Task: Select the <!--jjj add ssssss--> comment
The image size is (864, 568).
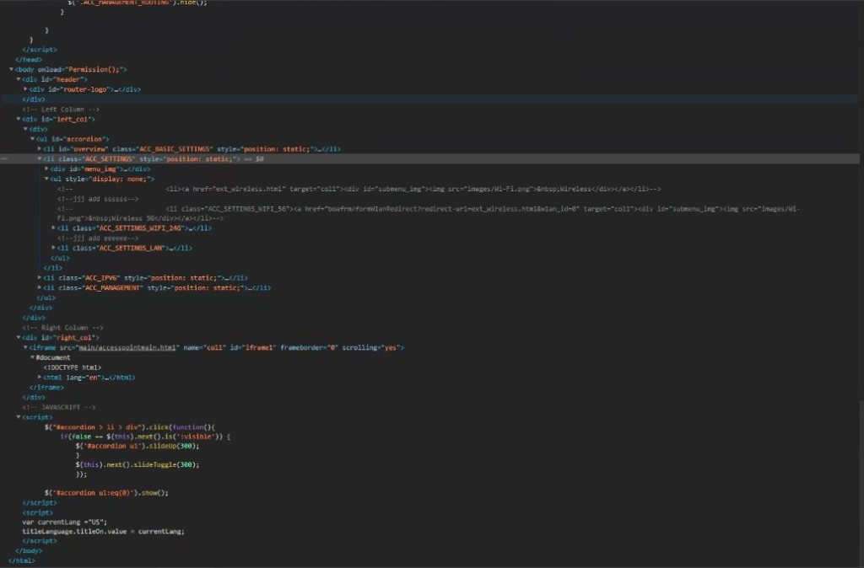Action: pos(98,199)
